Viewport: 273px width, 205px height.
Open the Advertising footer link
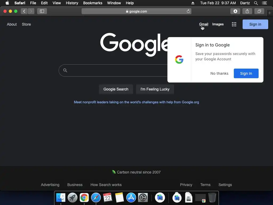tap(50, 185)
